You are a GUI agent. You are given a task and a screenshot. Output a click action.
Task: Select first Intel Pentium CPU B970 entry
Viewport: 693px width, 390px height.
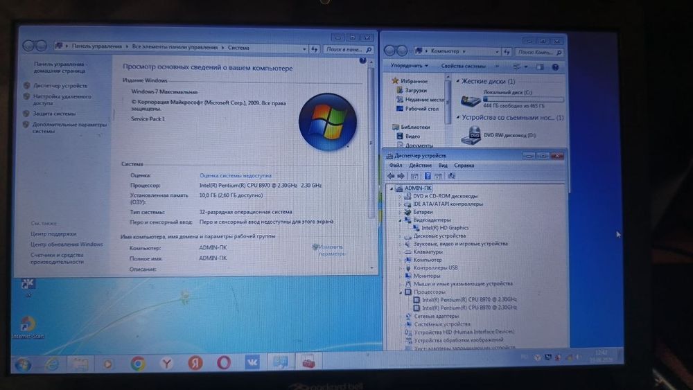pyautogui.click(x=469, y=299)
